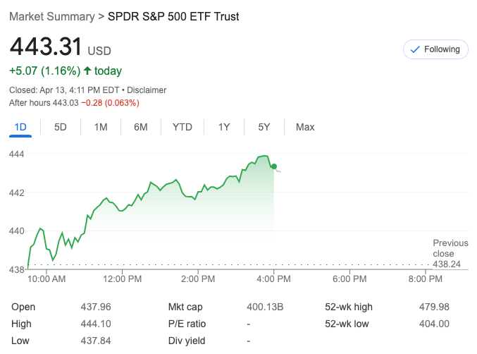Click the checkmark icon in Following
The width and height of the screenshot is (477, 354).
[415, 49]
